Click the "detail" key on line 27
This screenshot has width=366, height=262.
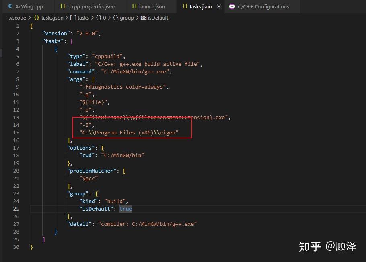[79, 224]
